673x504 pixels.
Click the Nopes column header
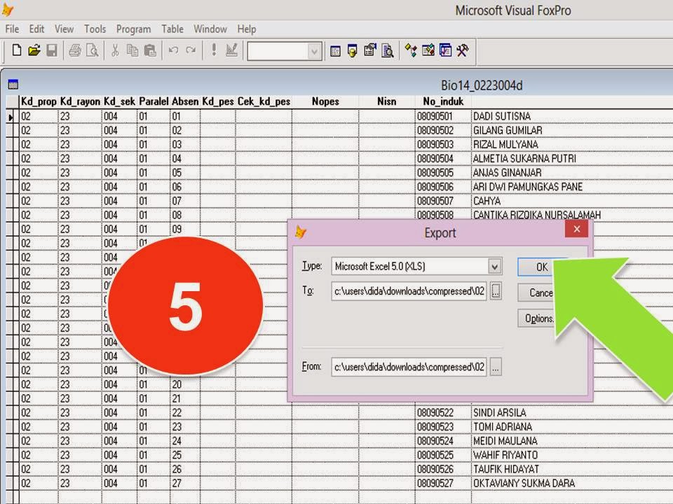[325, 101]
